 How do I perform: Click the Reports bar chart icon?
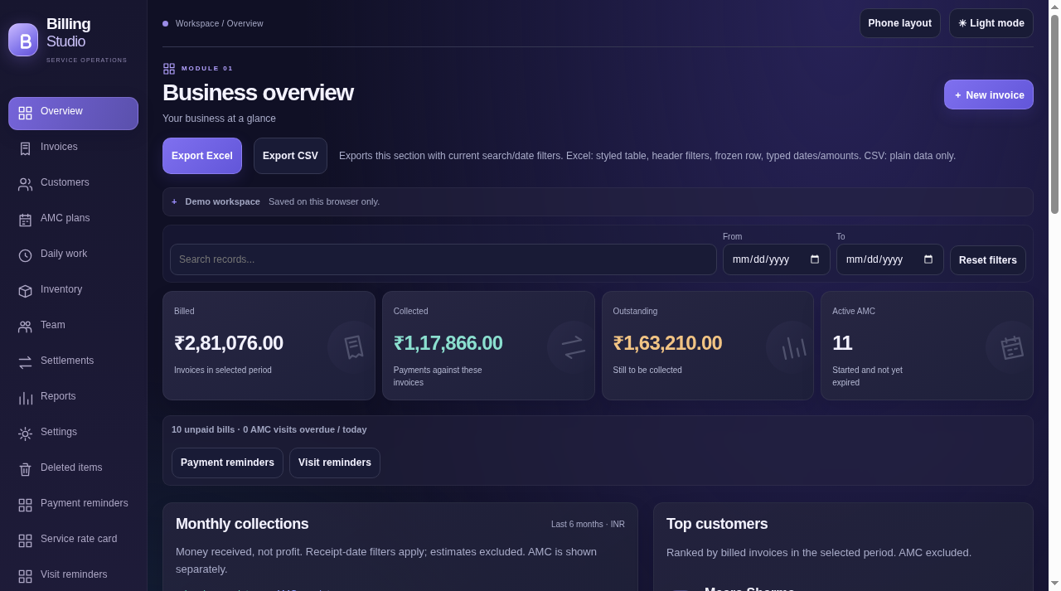[25, 398]
